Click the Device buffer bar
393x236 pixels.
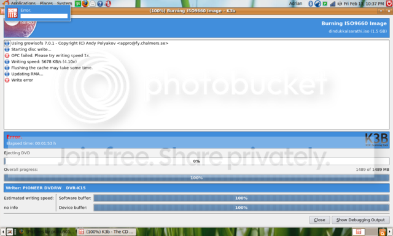[x=241, y=208]
